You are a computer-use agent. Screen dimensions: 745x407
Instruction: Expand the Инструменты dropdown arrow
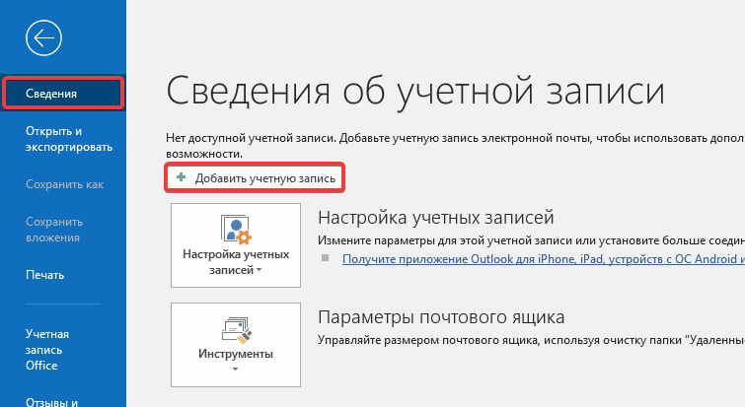click(235, 371)
